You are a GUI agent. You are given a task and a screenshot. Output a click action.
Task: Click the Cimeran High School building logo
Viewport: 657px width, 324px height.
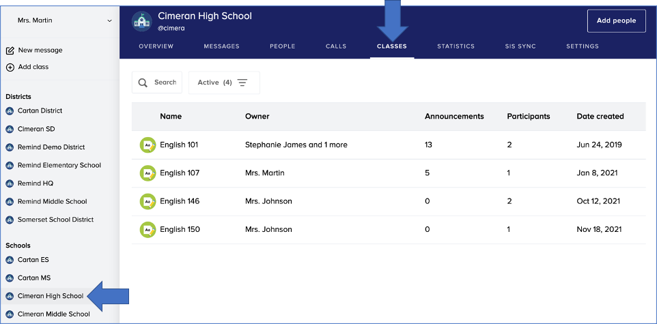point(142,21)
